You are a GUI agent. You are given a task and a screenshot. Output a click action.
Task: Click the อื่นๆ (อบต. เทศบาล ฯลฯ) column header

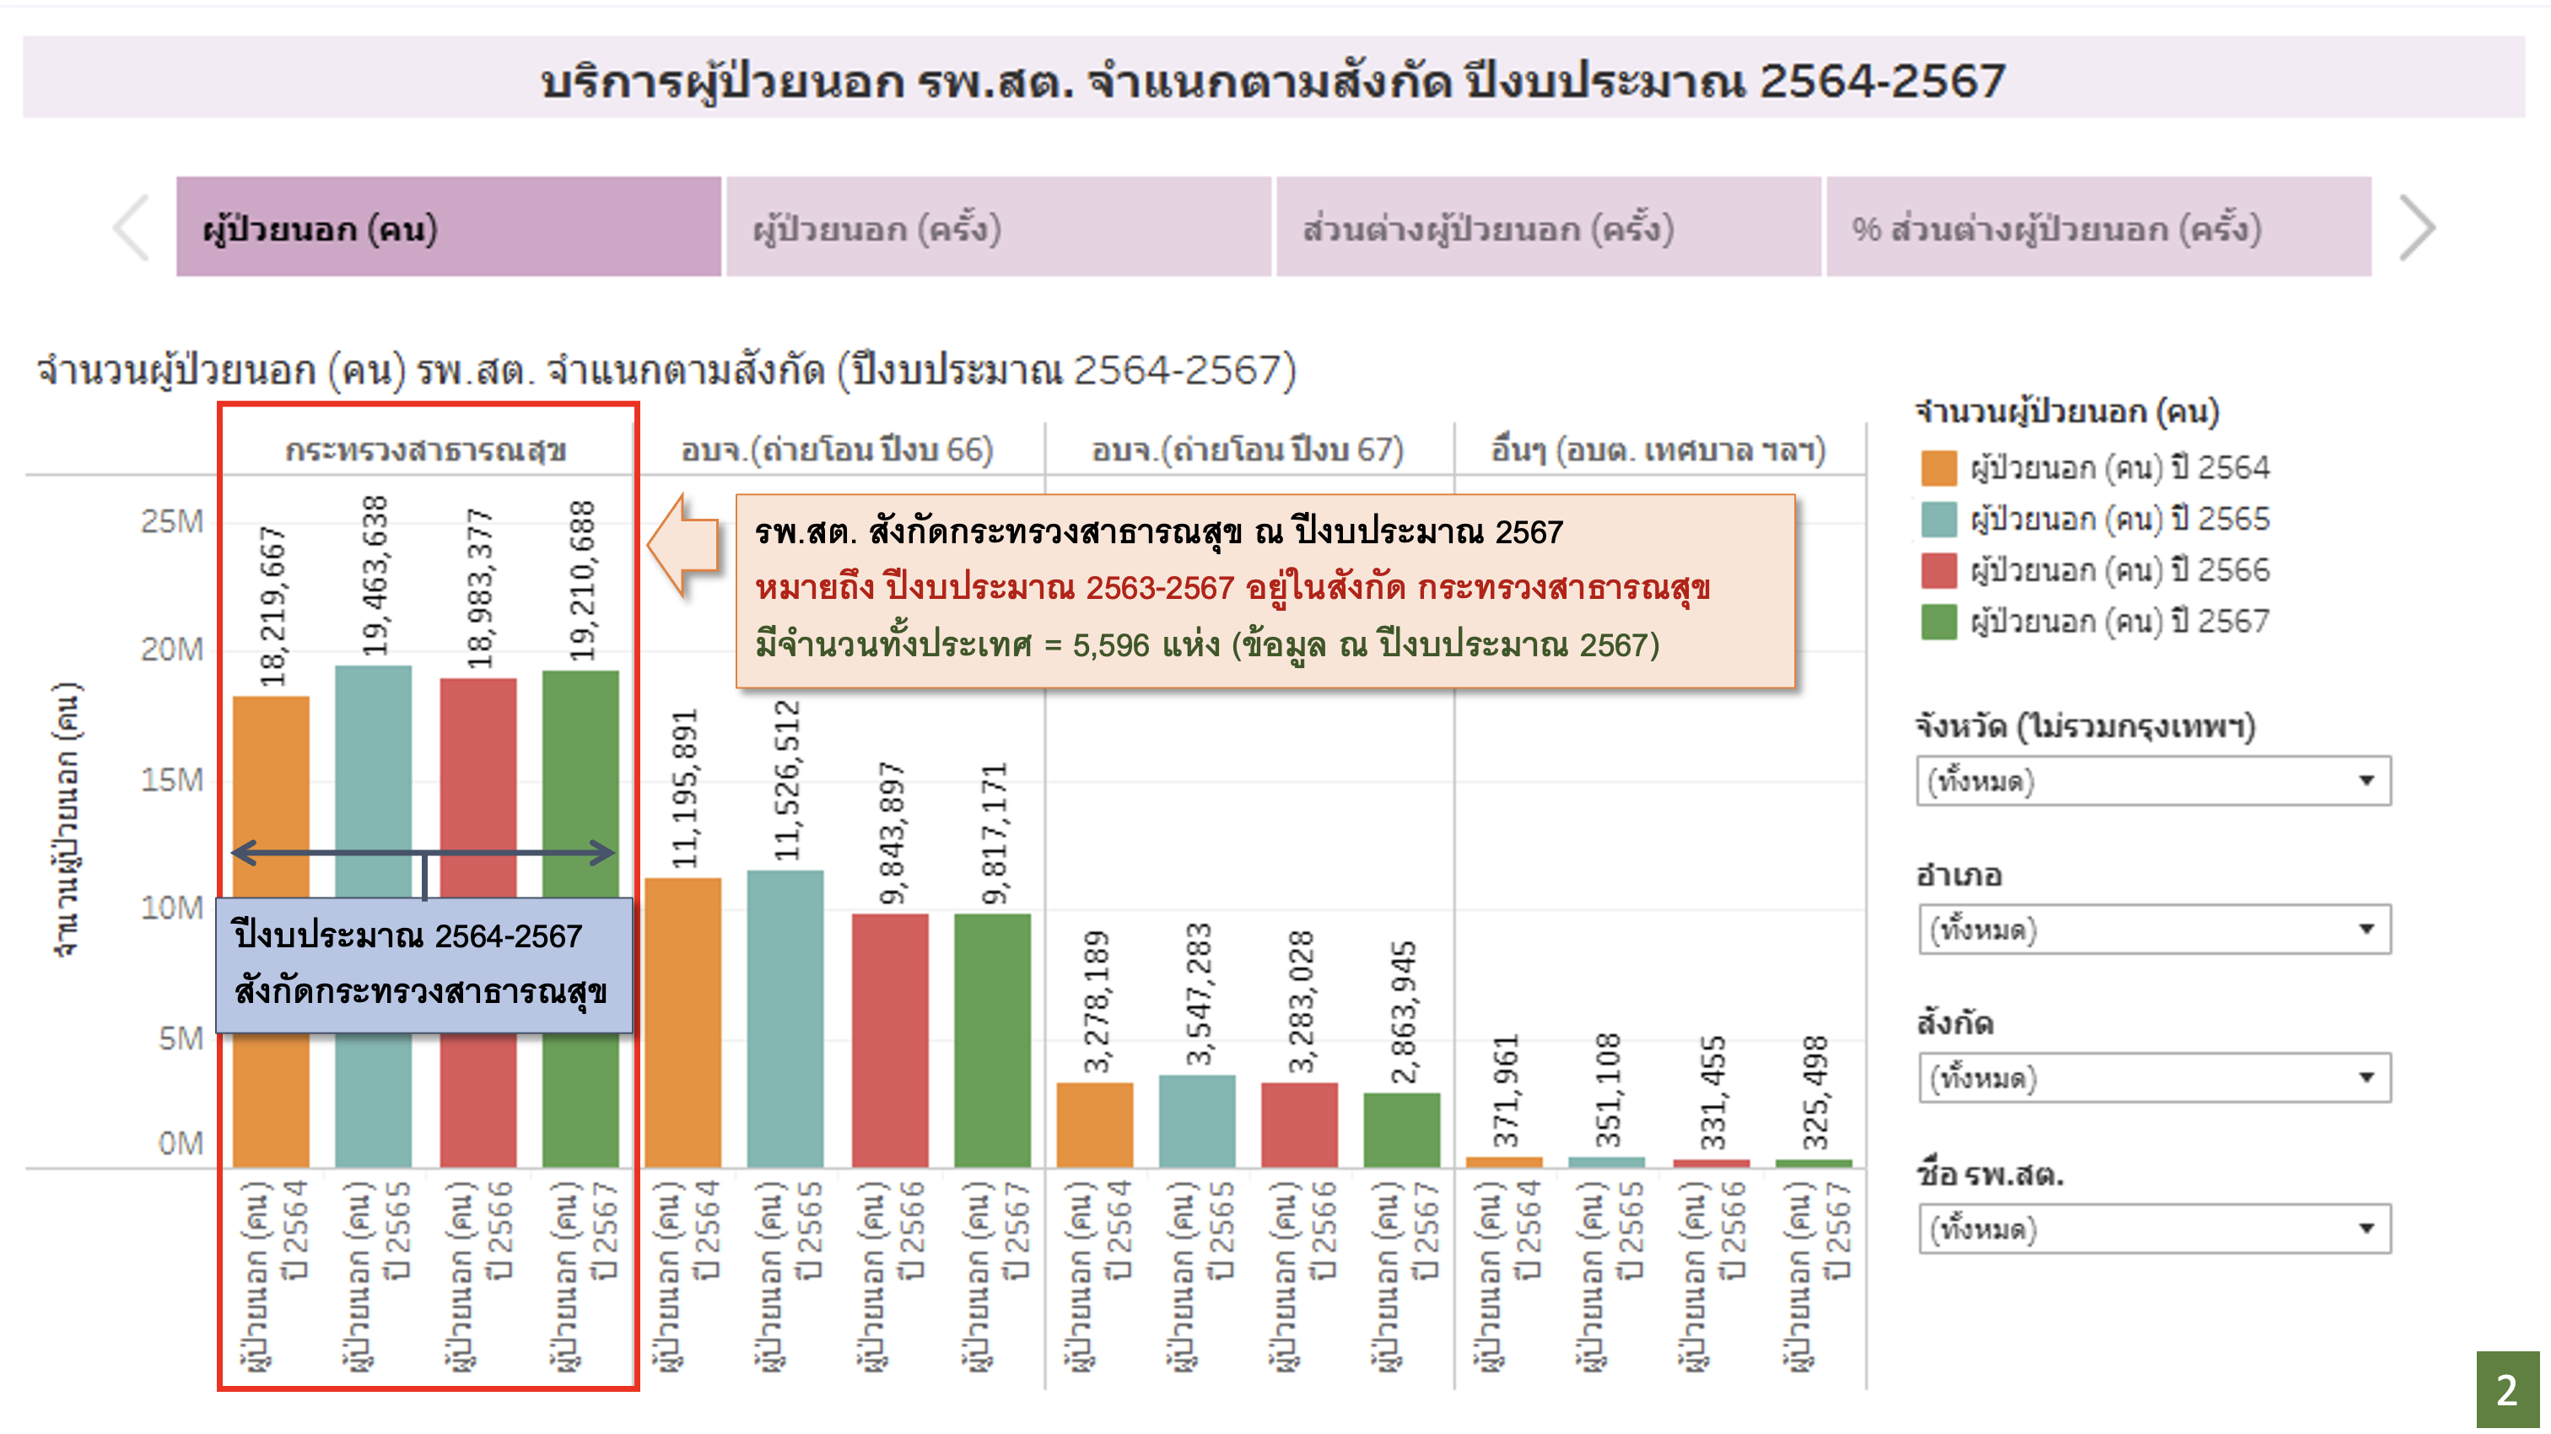pyautogui.click(x=1658, y=450)
